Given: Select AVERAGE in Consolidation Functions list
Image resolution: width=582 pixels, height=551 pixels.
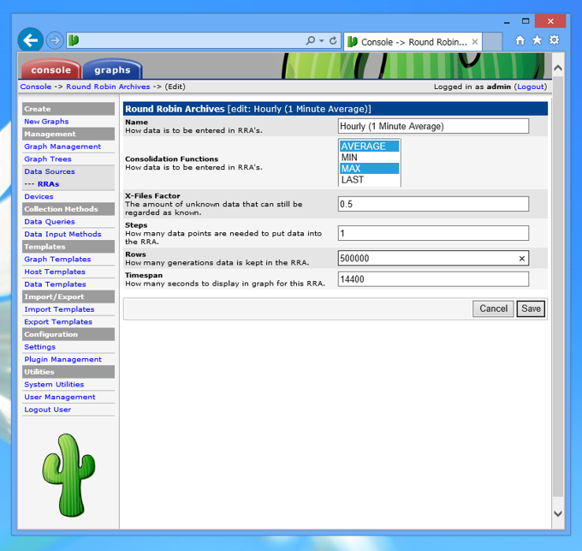Looking at the screenshot, I should (x=370, y=146).
